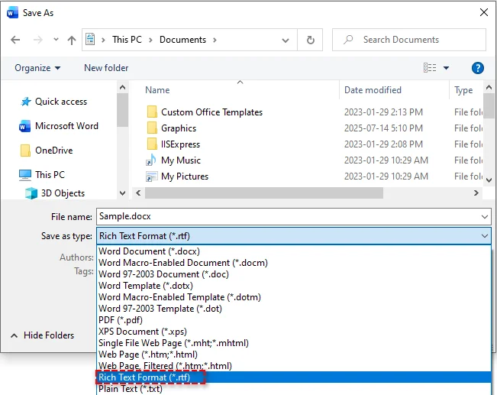Open the view options dropdown arrow
The image size is (497, 395).
click(446, 68)
